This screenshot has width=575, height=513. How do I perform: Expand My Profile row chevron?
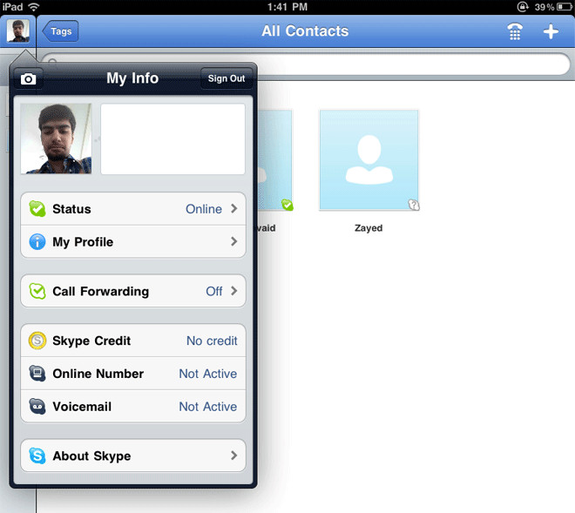pyautogui.click(x=234, y=241)
